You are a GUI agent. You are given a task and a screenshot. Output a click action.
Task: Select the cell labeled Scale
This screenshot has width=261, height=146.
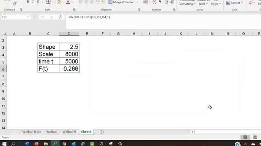48,54
